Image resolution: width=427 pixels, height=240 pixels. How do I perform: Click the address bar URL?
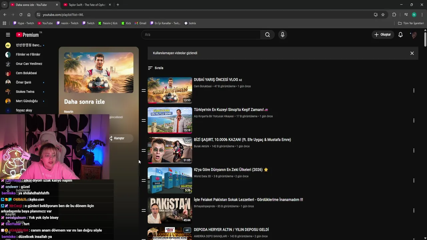tap(63, 15)
